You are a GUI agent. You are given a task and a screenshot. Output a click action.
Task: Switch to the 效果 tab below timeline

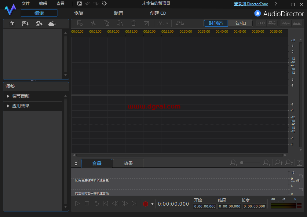click(128, 163)
